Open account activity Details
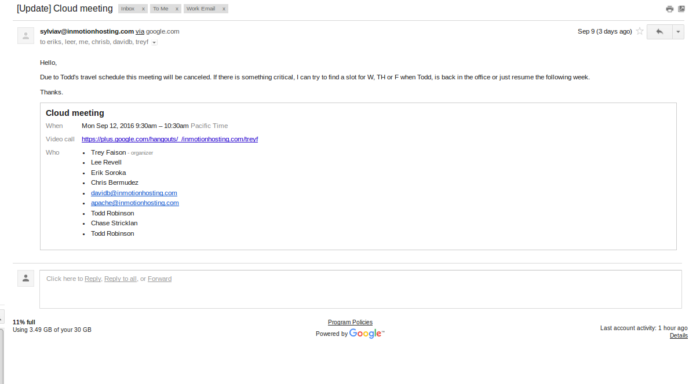 click(x=679, y=335)
